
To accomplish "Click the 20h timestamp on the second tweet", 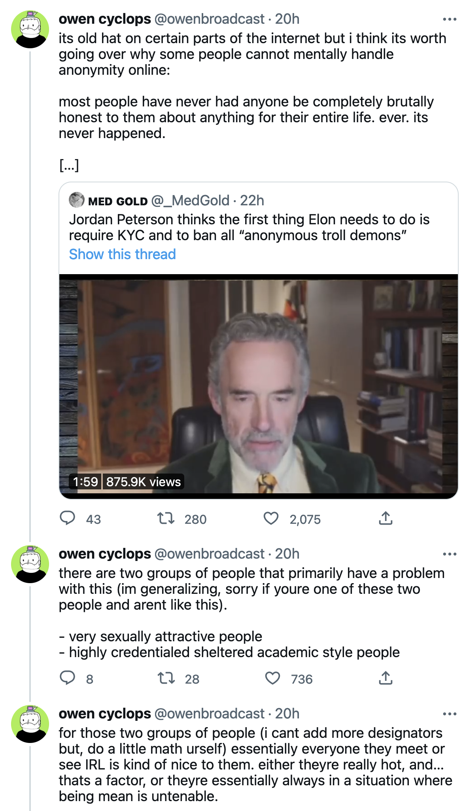I will [287, 554].
